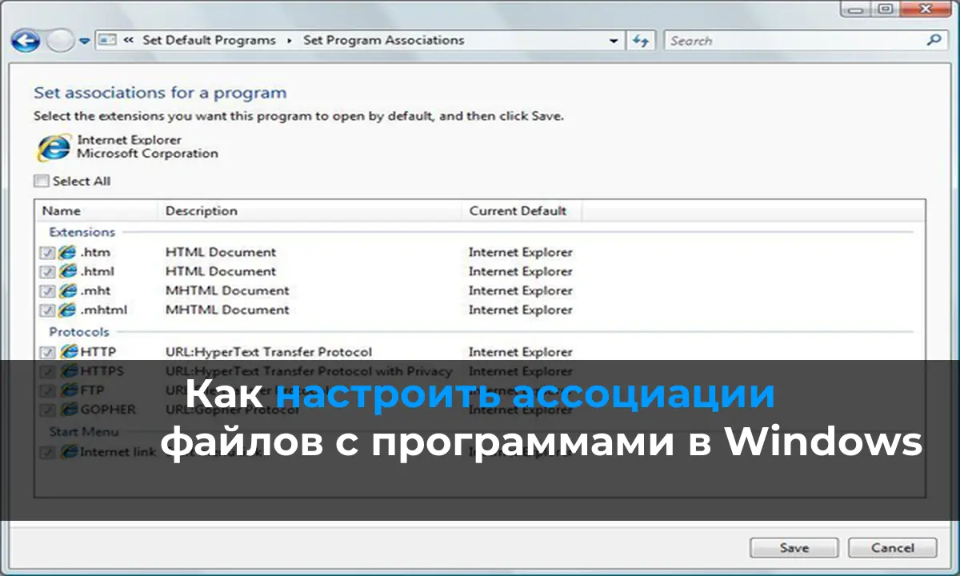The height and width of the screenshot is (576, 960).
Task: Toggle the .htm extension checkbox
Action: pos(47,253)
